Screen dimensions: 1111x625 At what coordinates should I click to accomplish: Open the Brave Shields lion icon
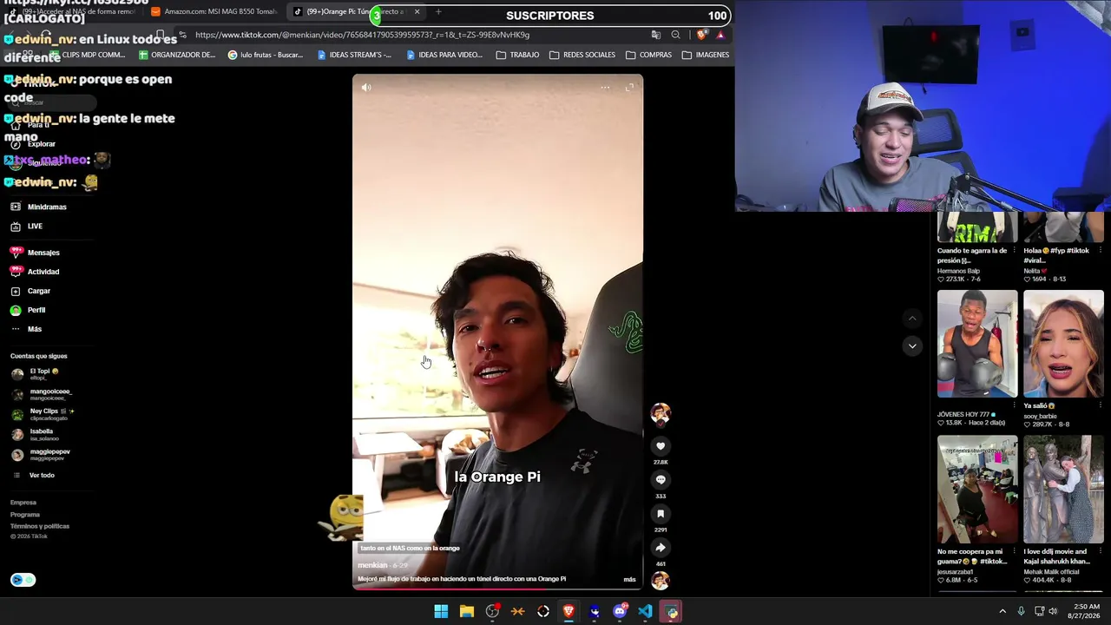(701, 35)
